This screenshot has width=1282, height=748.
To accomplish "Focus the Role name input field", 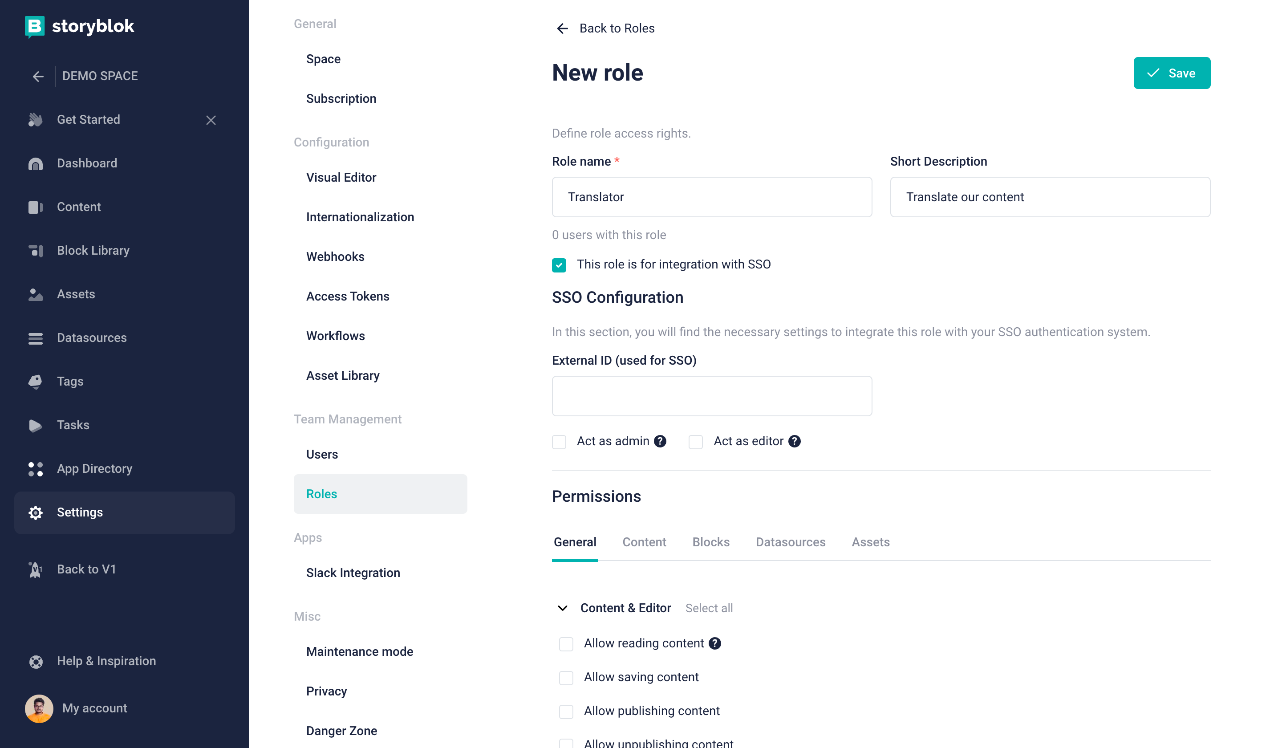I will [712, 197].
